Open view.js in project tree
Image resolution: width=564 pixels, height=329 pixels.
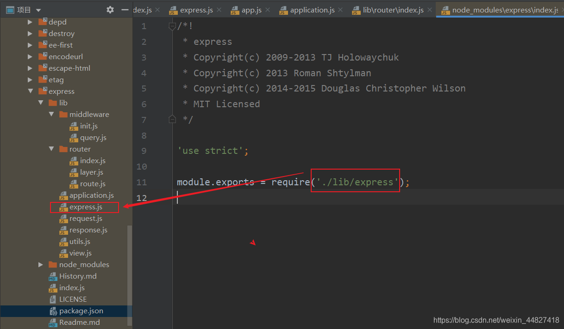point(81,253)
